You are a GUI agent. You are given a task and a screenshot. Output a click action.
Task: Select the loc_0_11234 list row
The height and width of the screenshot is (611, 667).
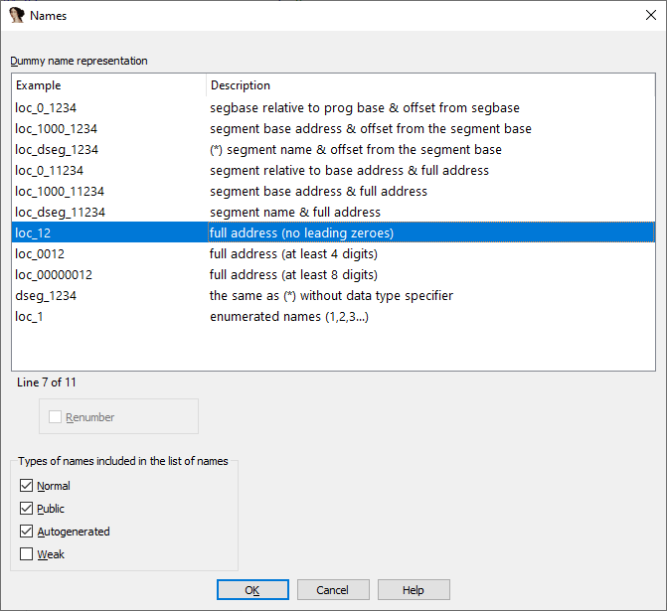pyautogui.click(x=333, y=170)
